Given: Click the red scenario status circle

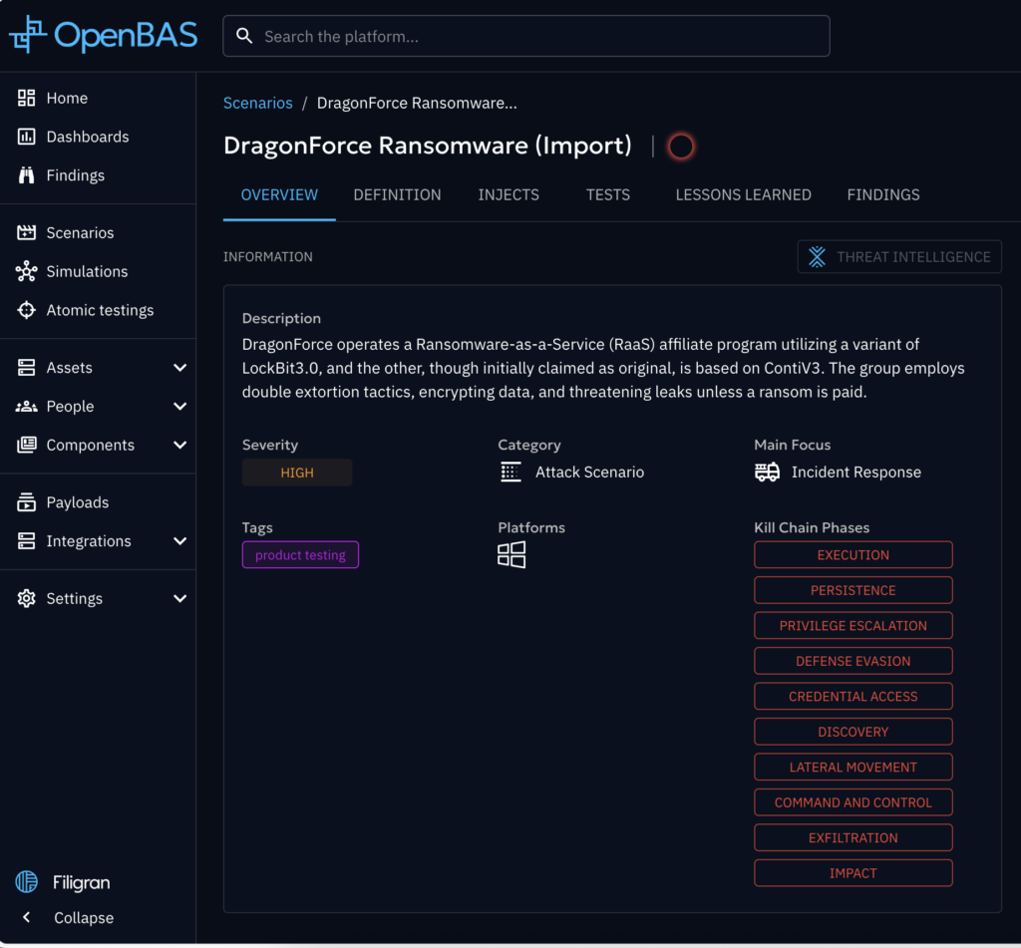Looking at the screenshot, I should [681, 147].
